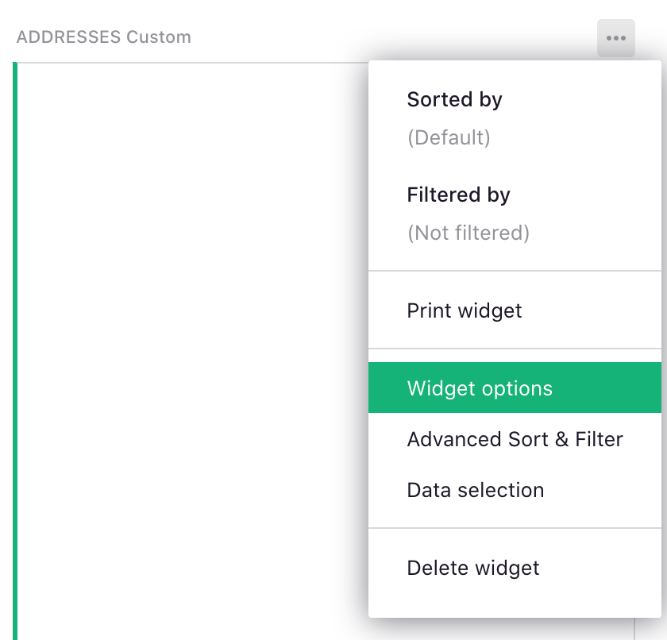Click the (Not filtered) filter value
The image size is (667, 640).
[x=468, y=233]
